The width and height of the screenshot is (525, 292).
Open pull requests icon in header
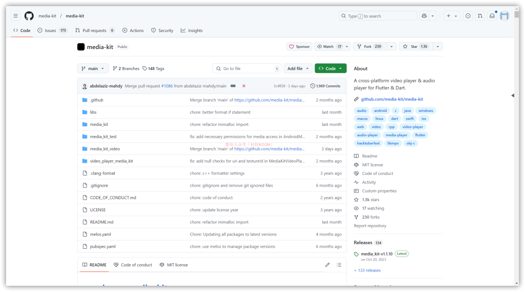point(480,16)
